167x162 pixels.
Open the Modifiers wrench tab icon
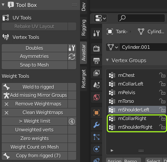click(96, 125)
